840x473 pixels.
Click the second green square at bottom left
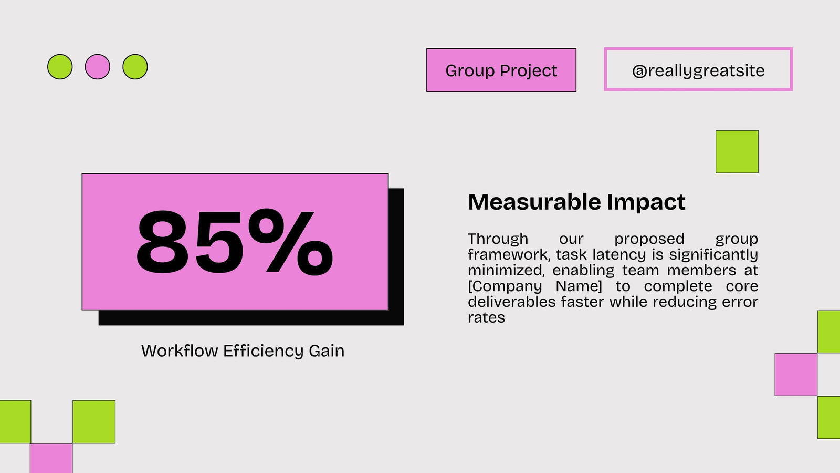(x=94, y=421)
